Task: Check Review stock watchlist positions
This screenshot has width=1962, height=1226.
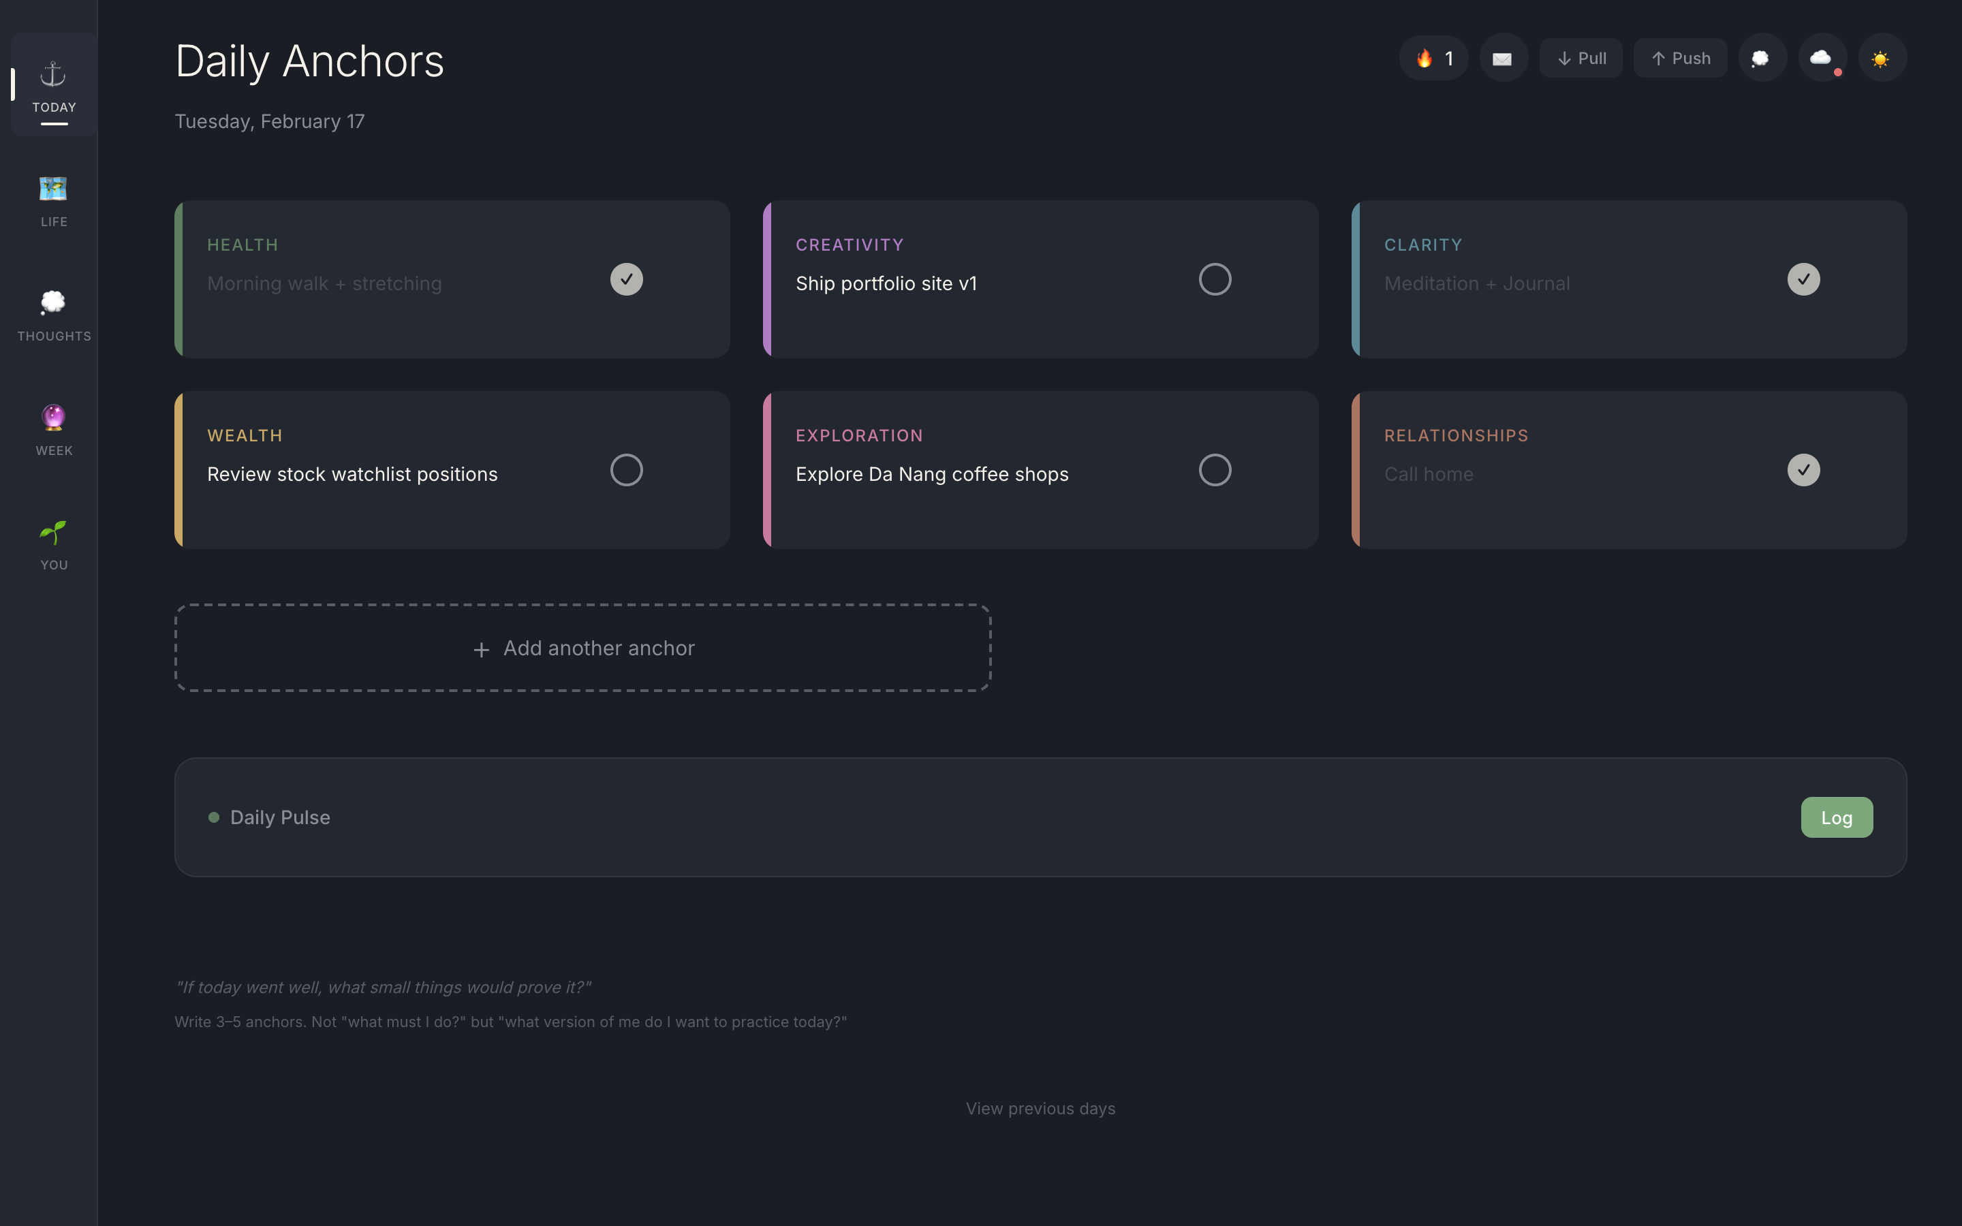Action: click(x=626, y=469)
